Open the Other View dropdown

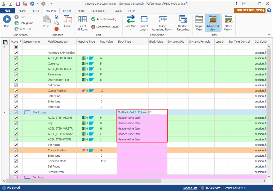click(228, 29)
